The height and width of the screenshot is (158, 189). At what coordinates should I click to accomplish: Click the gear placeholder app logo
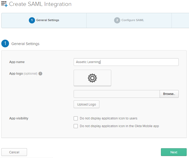92,78
